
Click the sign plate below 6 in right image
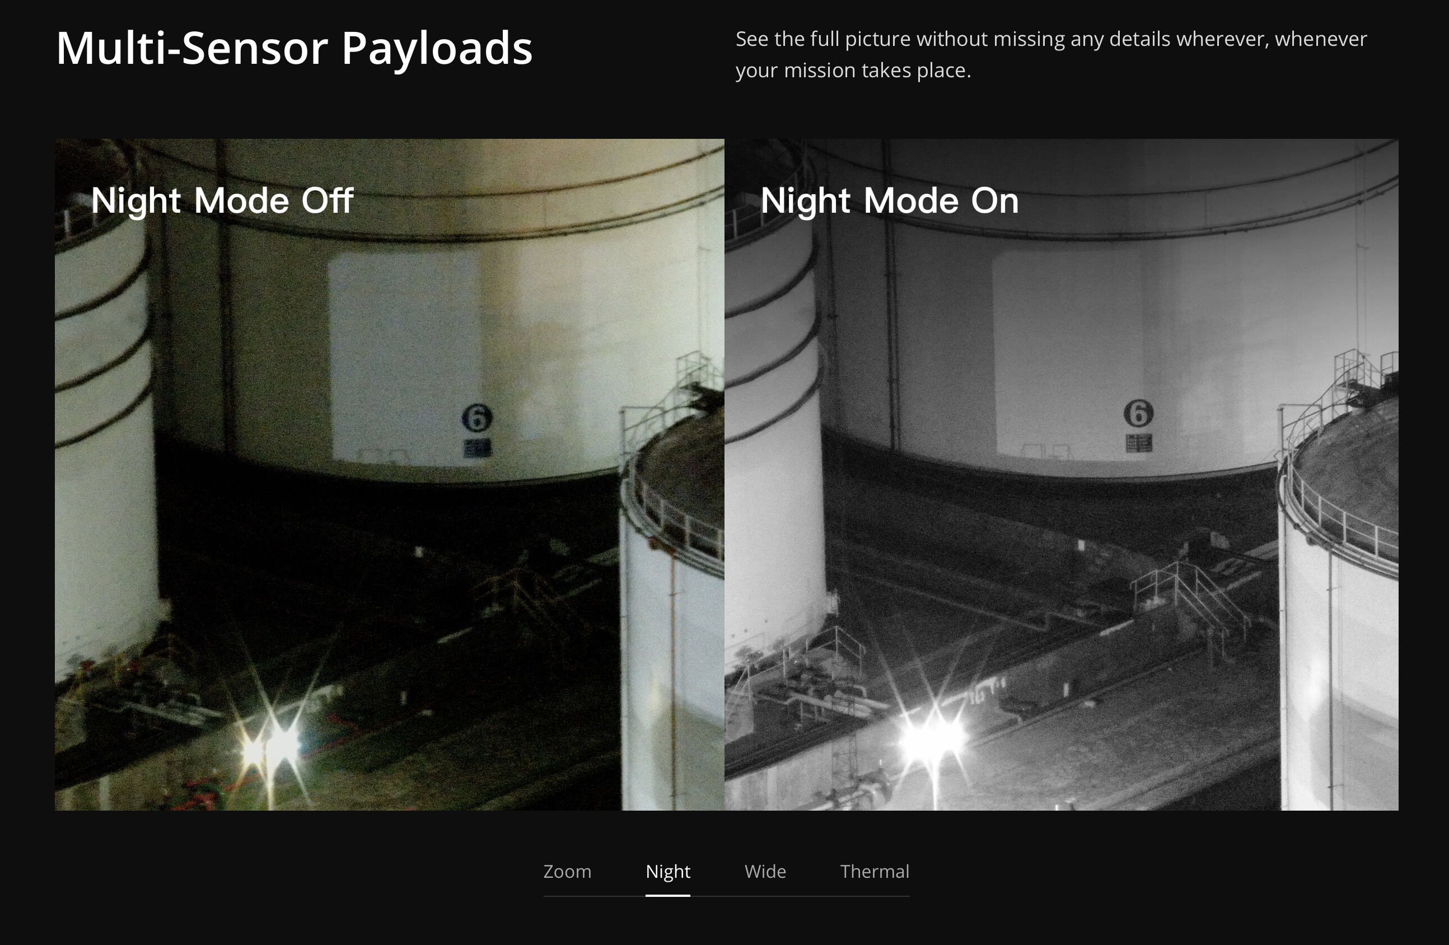click(1138, 443)
